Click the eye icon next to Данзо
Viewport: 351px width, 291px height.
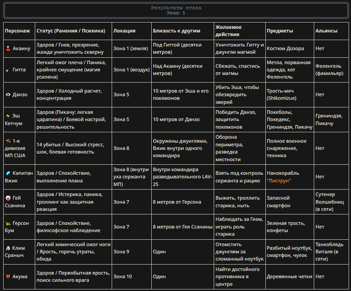click(8, 95)
